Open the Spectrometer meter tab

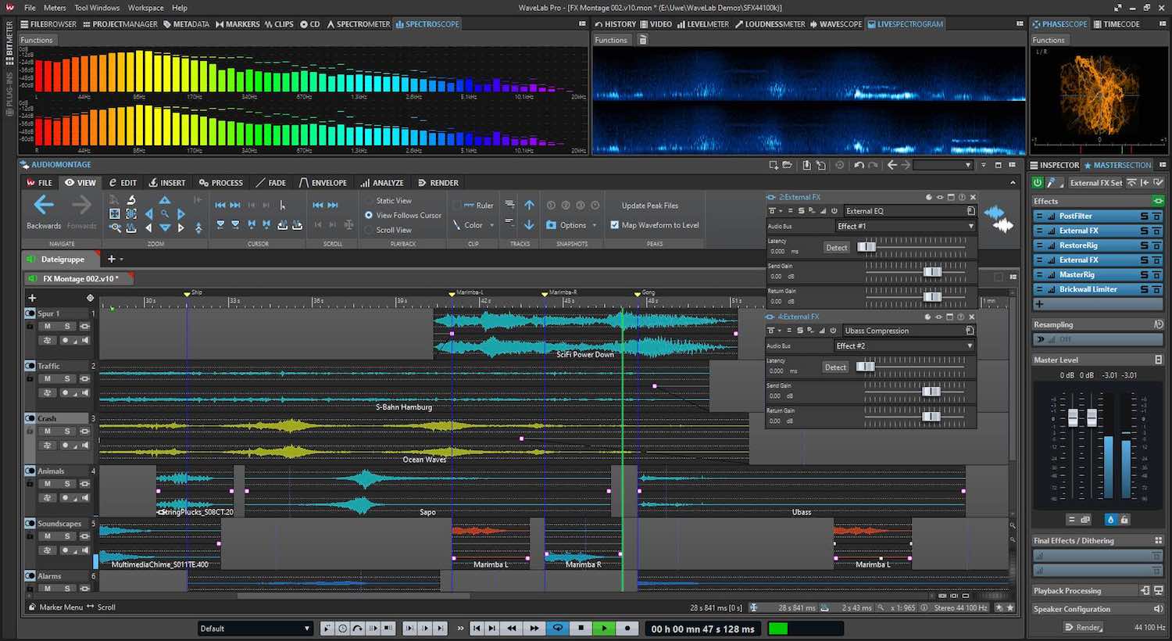coord(358,24)
